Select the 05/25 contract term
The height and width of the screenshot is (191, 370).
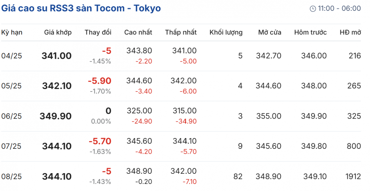pos(11,86)
